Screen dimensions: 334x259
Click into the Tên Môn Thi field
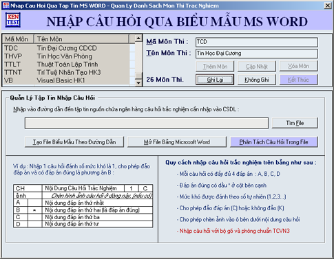[x=257, y=54]
